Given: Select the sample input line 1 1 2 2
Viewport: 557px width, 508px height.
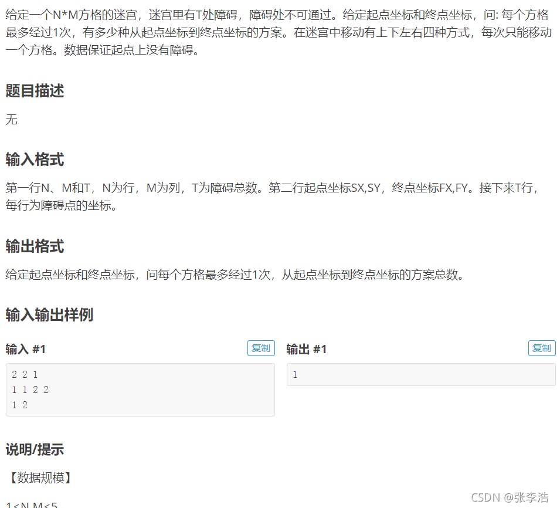Looking at the screenshot, I should tap(29, 390).
